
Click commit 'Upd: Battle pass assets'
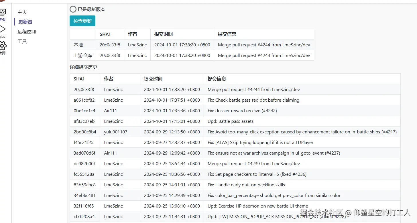coord(231,121)
